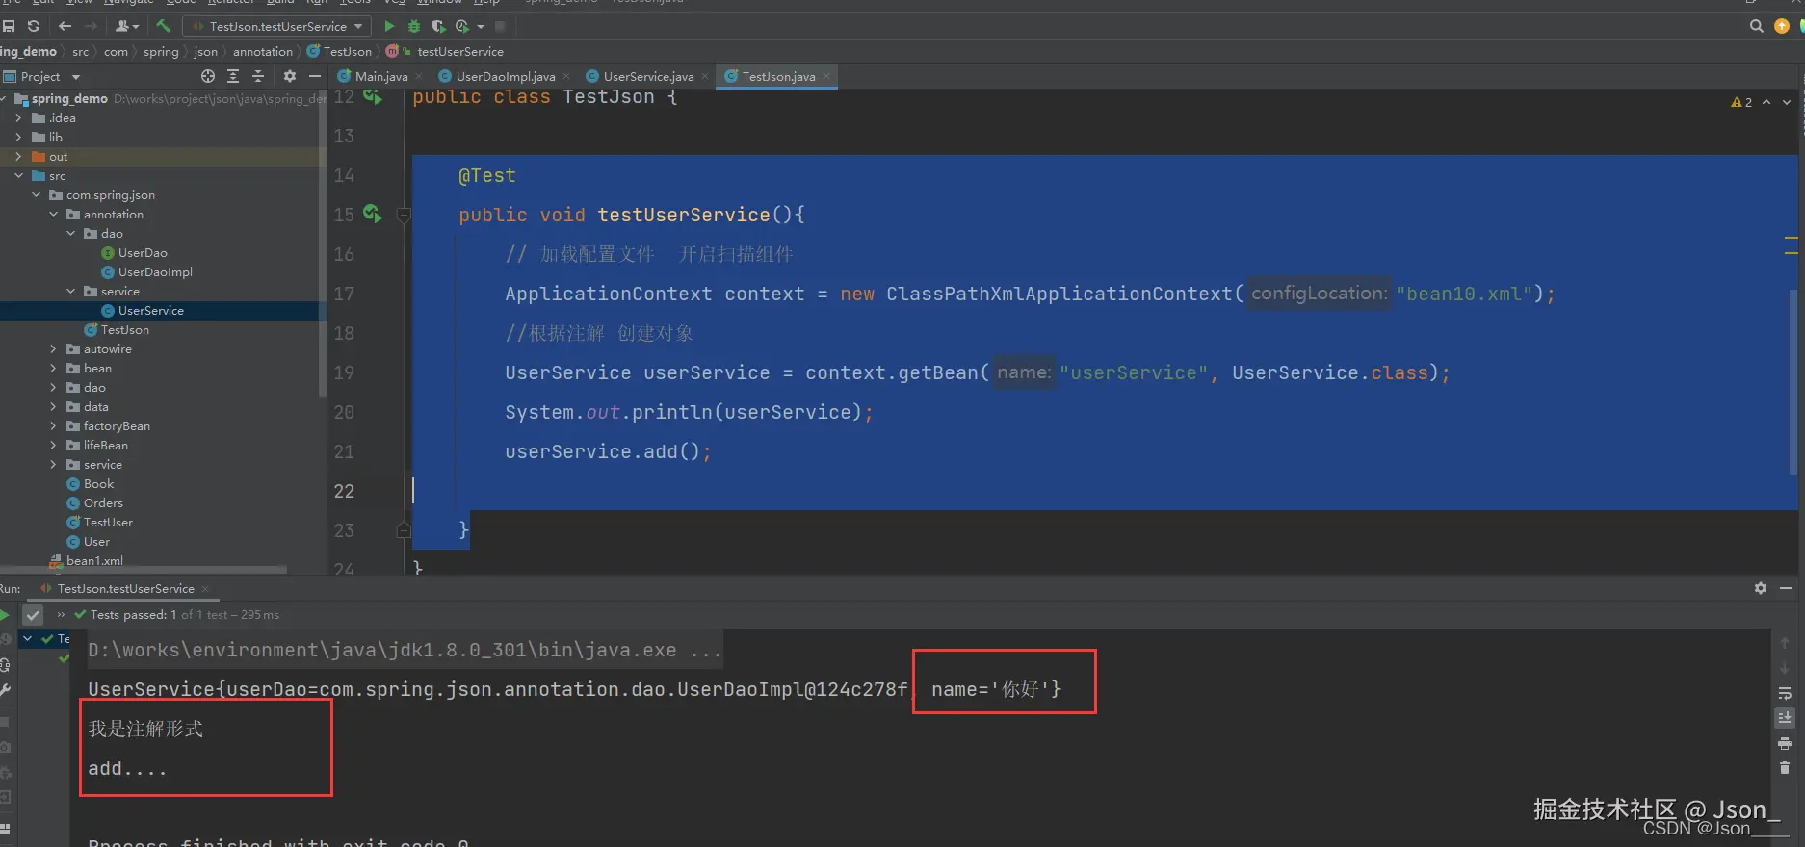Close the TestJson.testUserService run tab

205,588
